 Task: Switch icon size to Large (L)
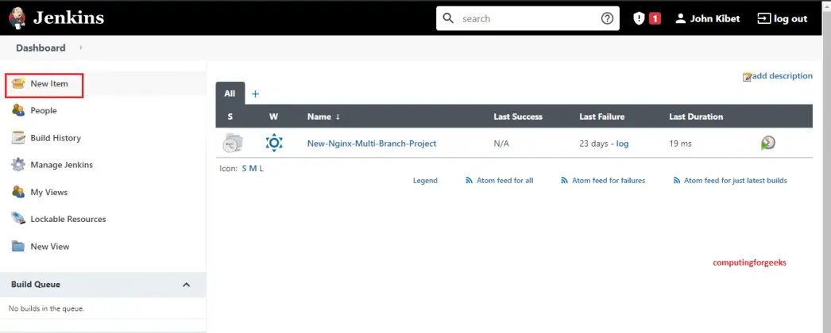point(261,168)
